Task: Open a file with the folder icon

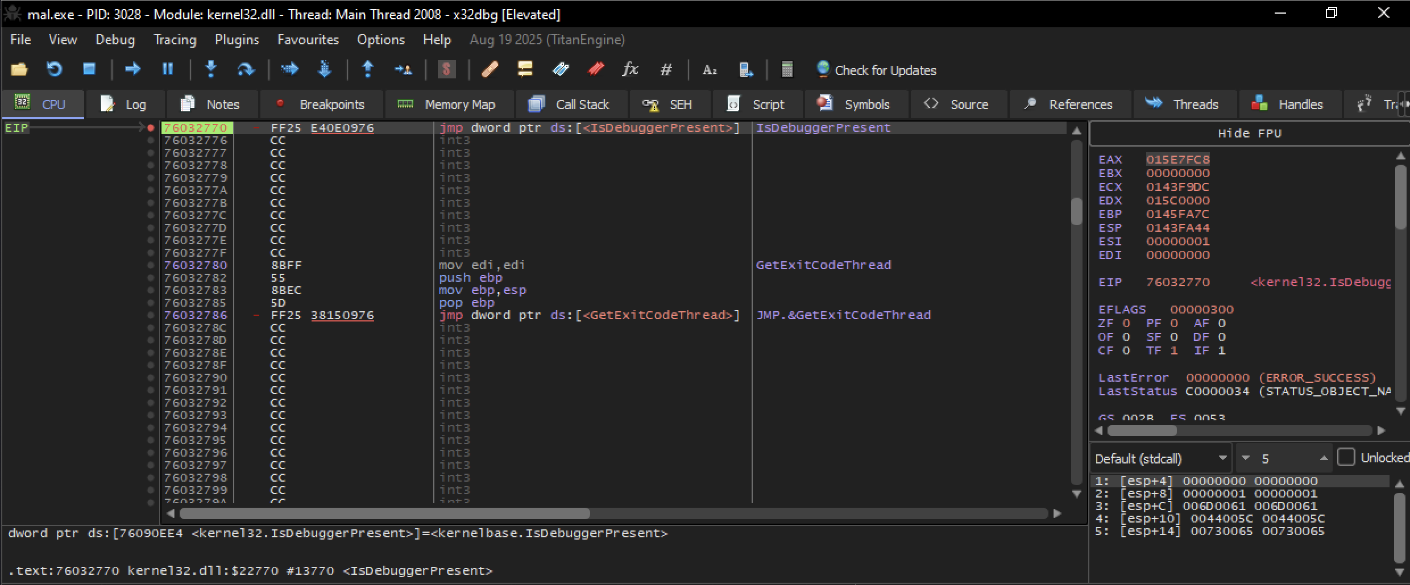Action: tap(19, 69)
